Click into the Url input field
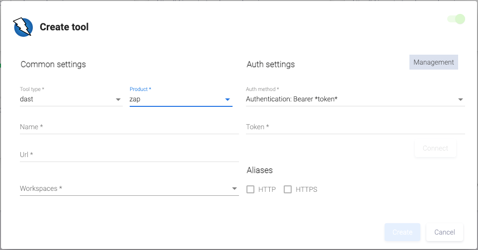478x250 pixels. 129,155
